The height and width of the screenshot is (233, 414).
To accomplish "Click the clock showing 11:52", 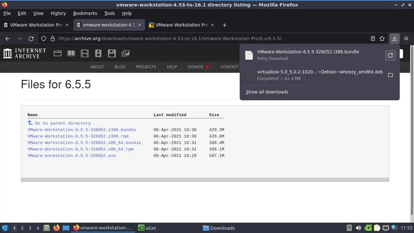I will (407, 228).
